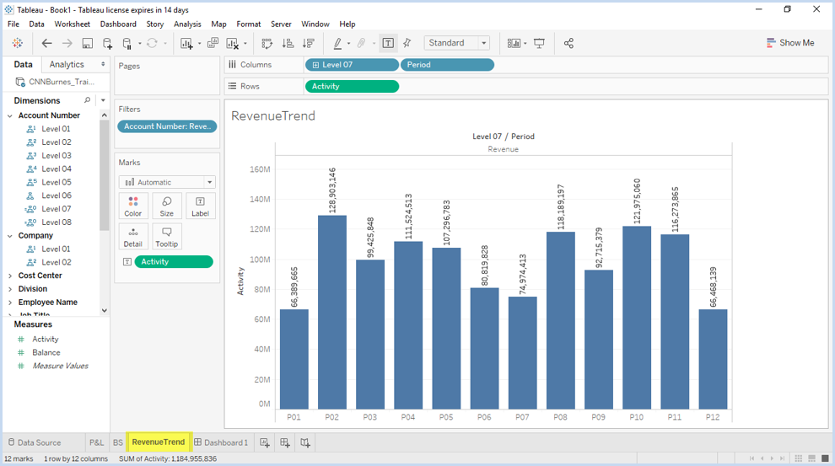Click the search dimensions magnifier icon

coord(88,100)
